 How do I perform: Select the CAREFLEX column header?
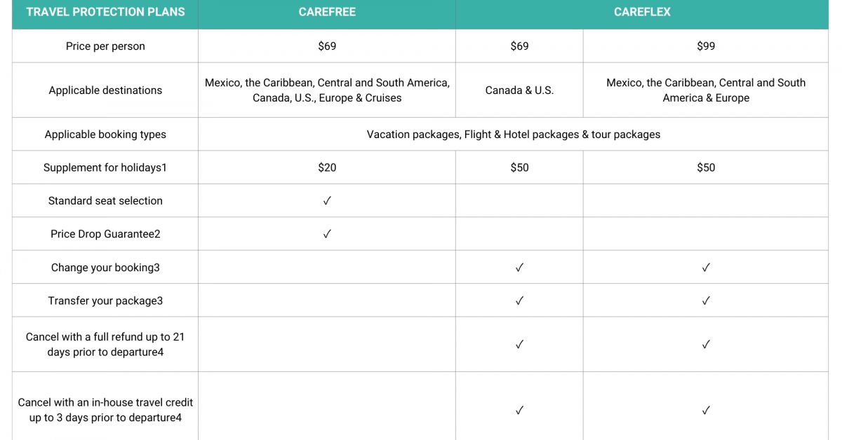tap(641, 12)
